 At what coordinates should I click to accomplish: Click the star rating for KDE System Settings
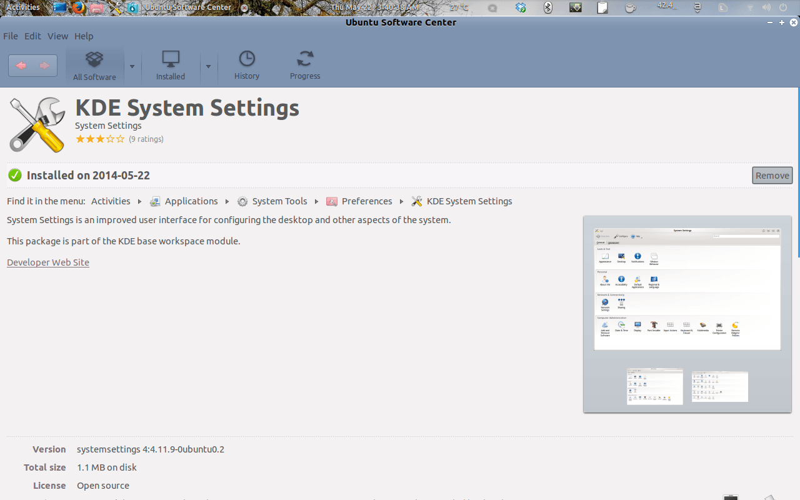(100, 139)
